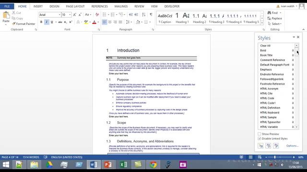The height and width of the screenshot is (172, 307).
Task: Apply superscript formatting
Action: (x=71, y=22)
